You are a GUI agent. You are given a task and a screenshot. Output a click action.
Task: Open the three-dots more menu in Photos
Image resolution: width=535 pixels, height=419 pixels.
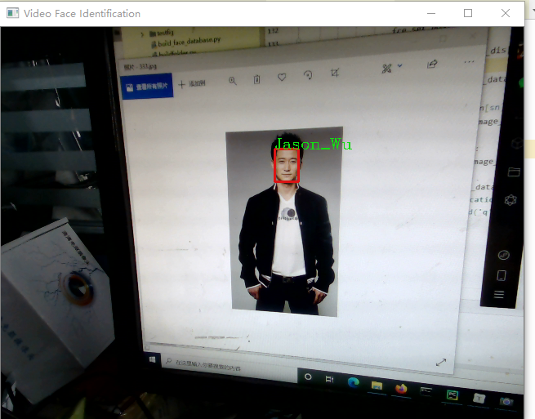pyautogui.click(x=469, y=62)
